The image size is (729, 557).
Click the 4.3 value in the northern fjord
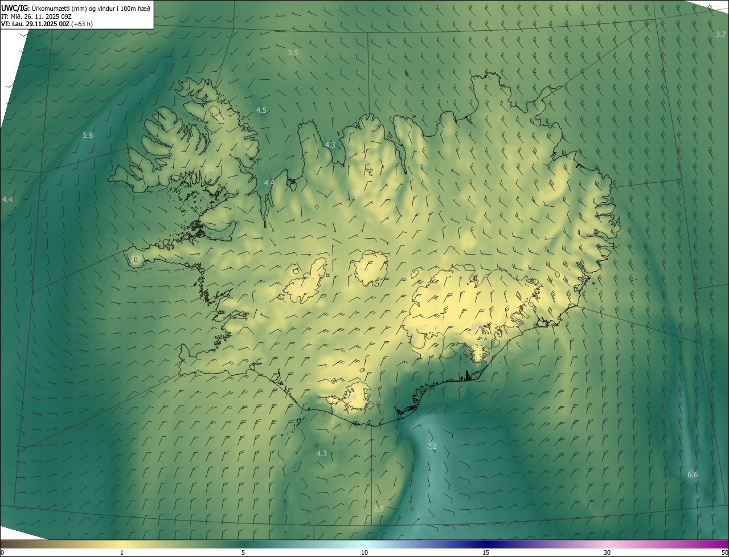(330, 145)
